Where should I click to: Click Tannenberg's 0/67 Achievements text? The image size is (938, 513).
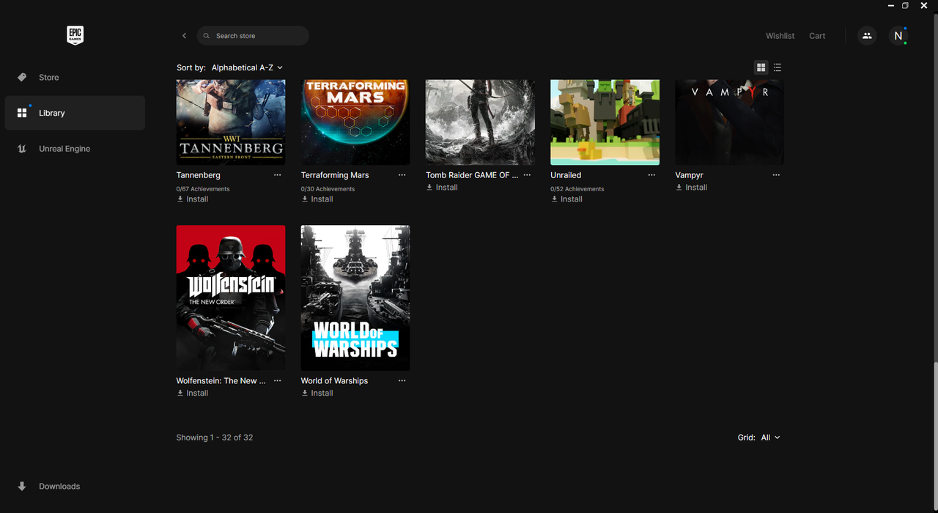coord(203,189)
